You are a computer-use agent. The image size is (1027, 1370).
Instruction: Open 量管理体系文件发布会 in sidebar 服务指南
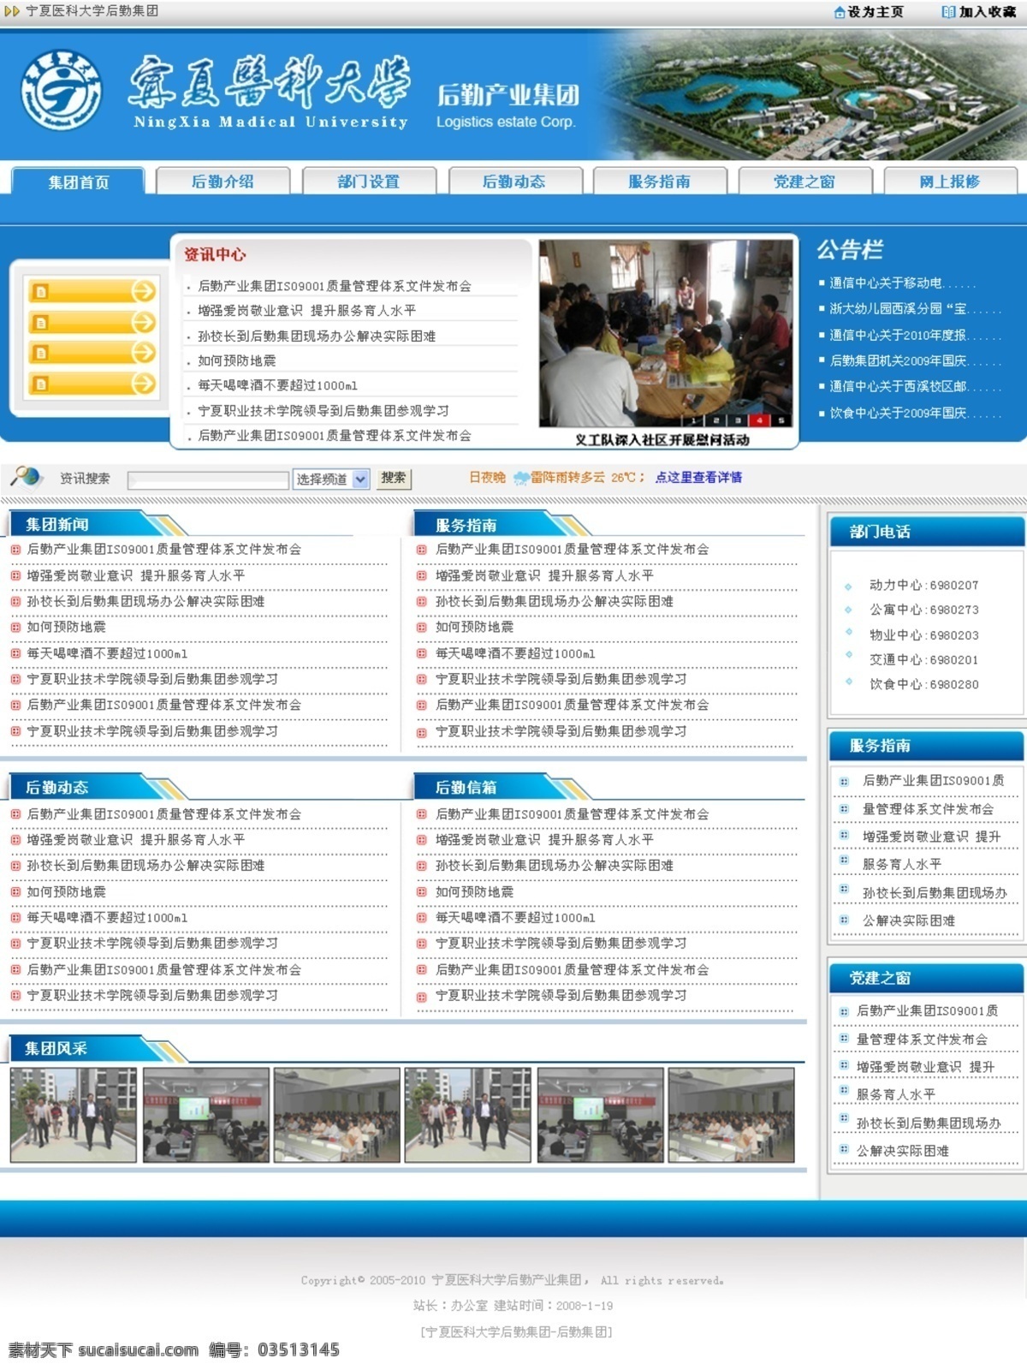(928, 809)
